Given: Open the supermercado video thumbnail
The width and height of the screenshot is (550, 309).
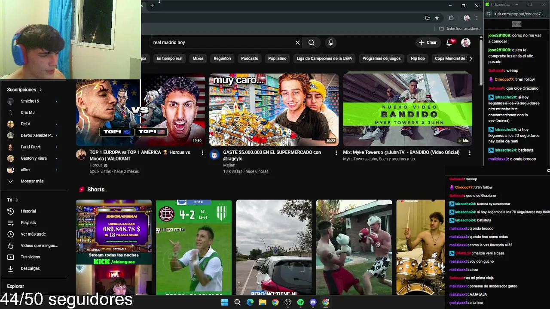Looking at the screenshot, I should [x=274, y=110].
